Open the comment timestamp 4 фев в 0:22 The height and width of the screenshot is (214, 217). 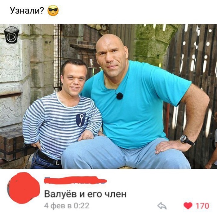point(67,206)
